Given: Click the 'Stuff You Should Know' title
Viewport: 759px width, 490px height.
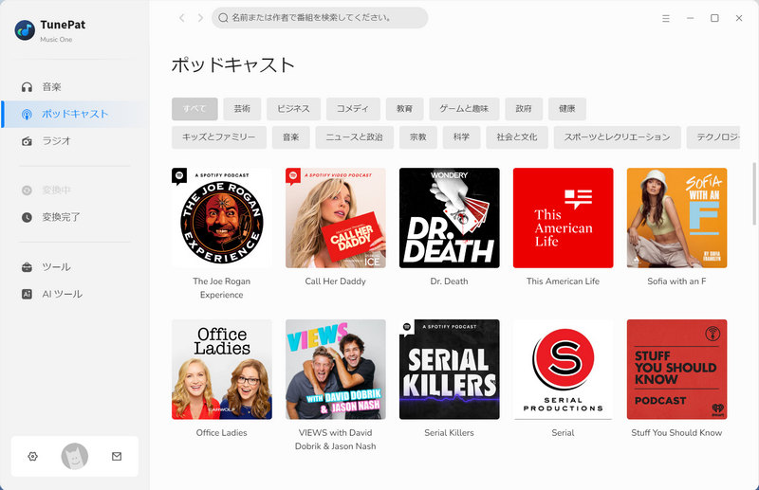Looking at the screenshot, I should (676, 432).
